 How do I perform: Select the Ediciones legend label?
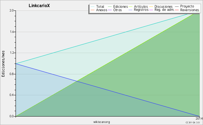tap(120, 6)
